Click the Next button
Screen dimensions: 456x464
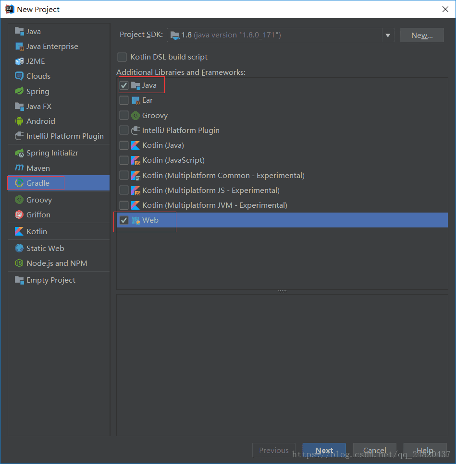pyautogui.click(x=324, y=450)
